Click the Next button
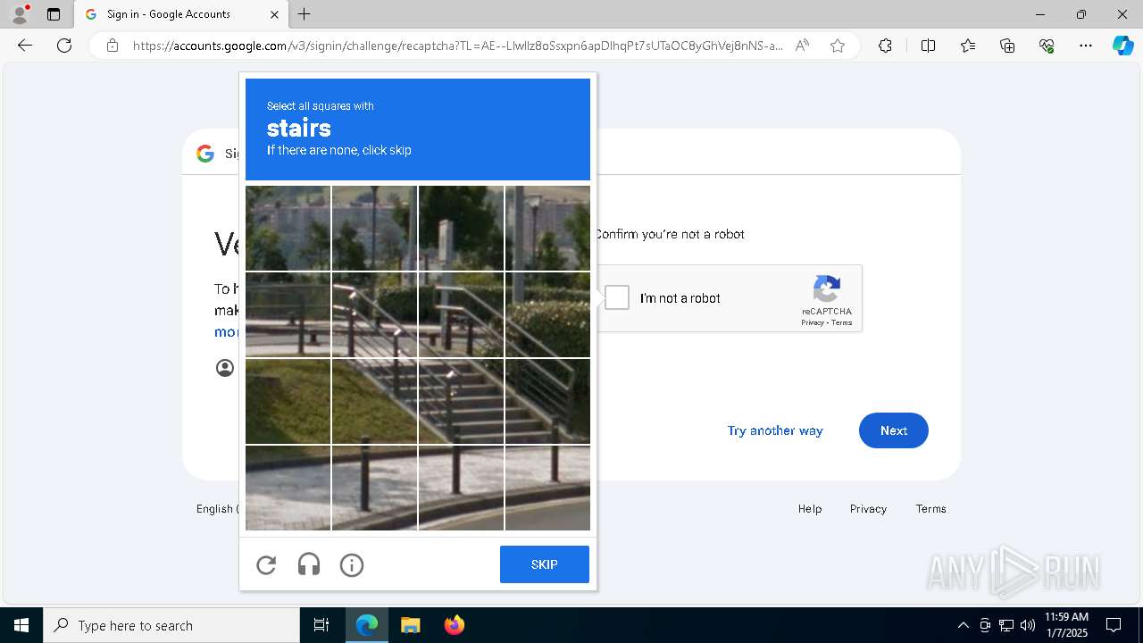Screen dimensions: 1143x643 coord(894,430)
